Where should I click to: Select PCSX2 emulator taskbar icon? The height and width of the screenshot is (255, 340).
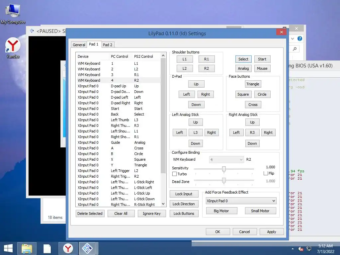87,248
